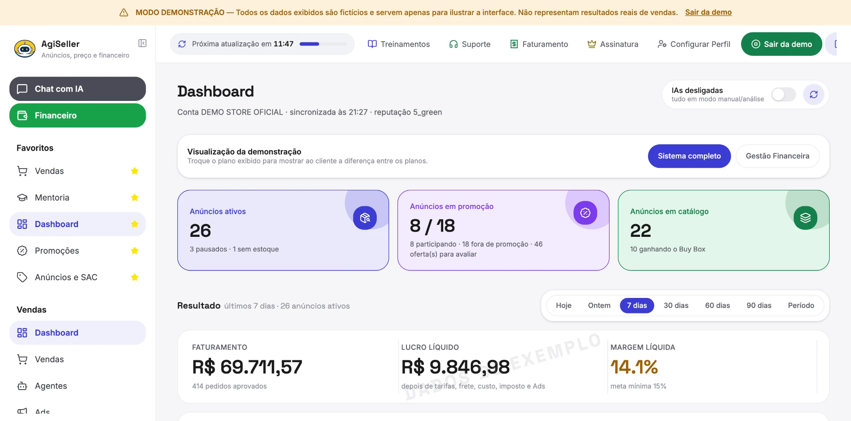Select the Ontem period filter

pos(599,305)
